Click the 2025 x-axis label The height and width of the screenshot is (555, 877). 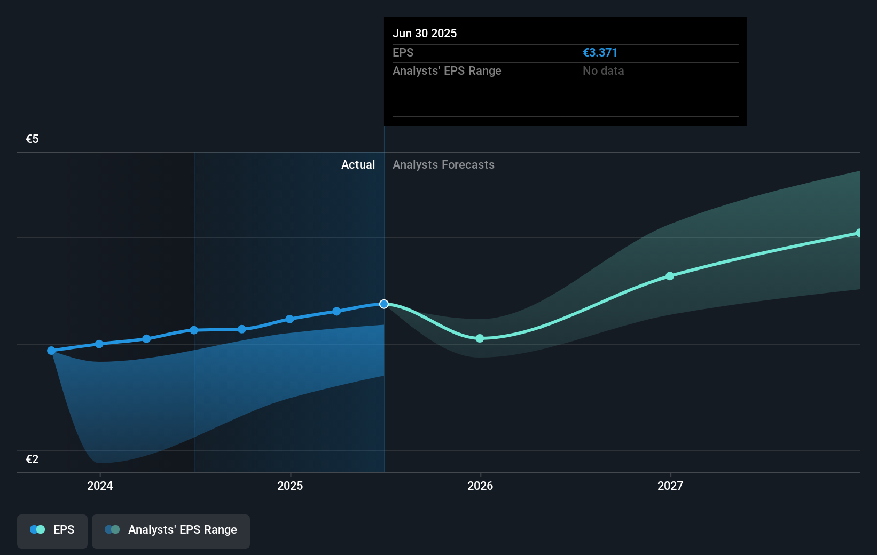pos(290,486)
